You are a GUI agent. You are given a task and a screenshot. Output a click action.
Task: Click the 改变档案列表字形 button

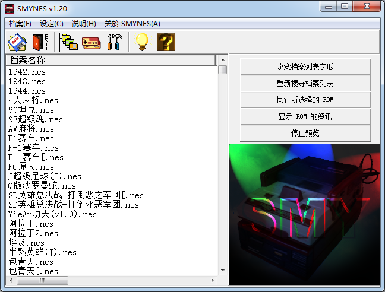305,66
